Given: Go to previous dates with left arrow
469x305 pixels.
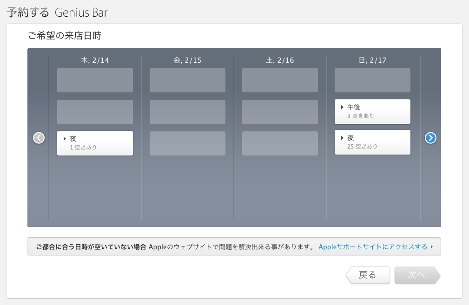Looking at the screenshot, I should pyautogui.click(x=39, y=138).
